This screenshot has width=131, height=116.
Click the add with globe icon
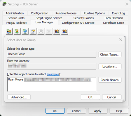tap(25, 32)
